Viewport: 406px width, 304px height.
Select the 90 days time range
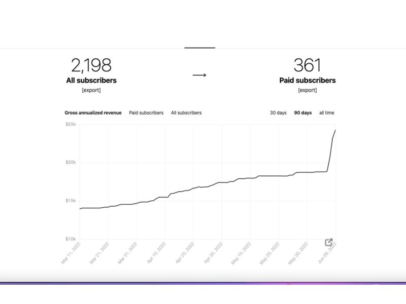[302, 112]
